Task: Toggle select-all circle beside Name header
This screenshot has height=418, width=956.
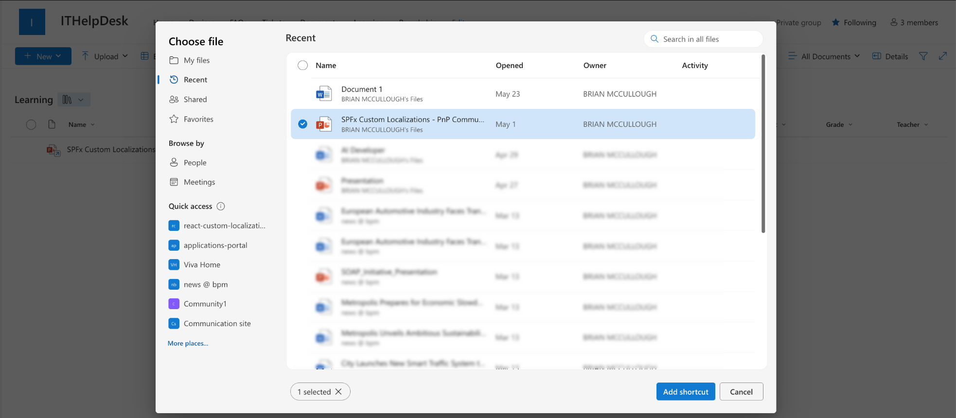Action: click(x=302, y=65)
